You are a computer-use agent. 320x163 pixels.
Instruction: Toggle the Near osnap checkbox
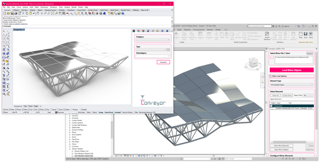10,109
